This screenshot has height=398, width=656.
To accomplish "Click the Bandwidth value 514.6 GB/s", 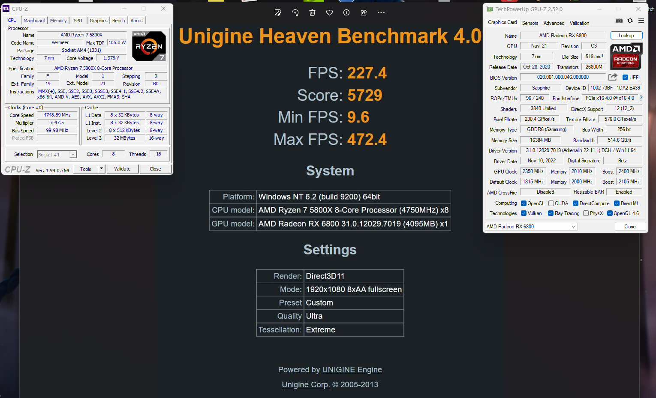I will coord(620,140).
